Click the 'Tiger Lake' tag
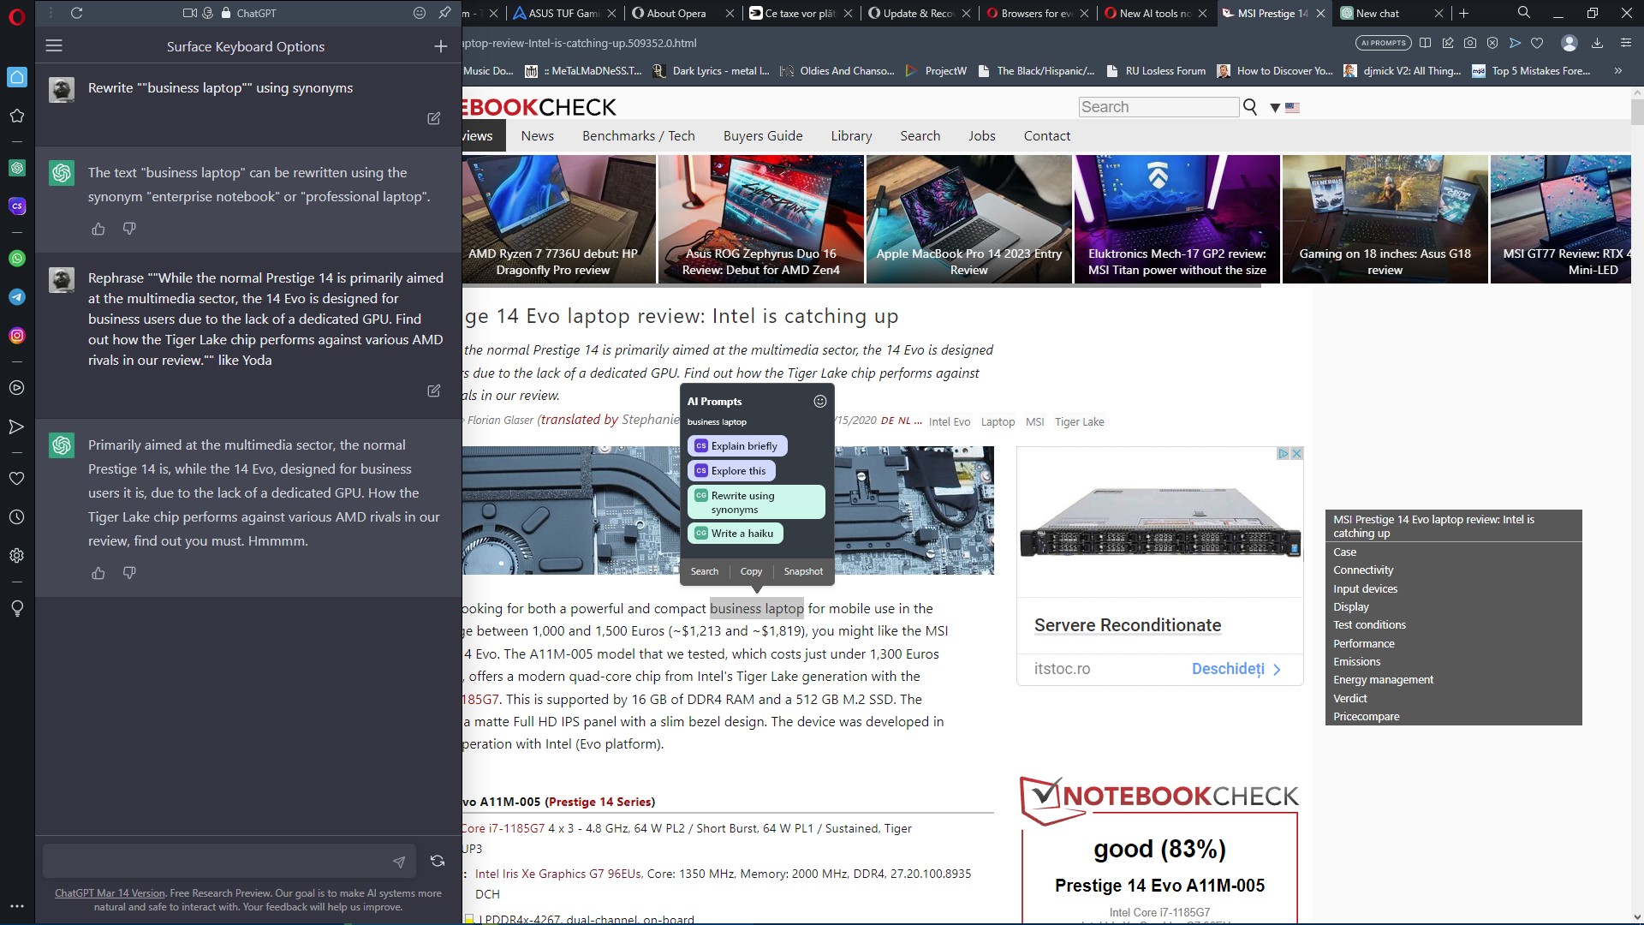 pyautogui.click(x=1079, y=422)
